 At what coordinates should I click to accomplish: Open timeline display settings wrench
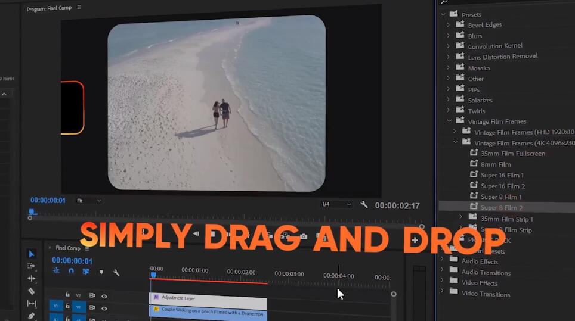tap(116, 273)
